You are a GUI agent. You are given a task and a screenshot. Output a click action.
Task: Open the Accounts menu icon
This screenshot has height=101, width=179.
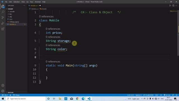tap(3, 85)
